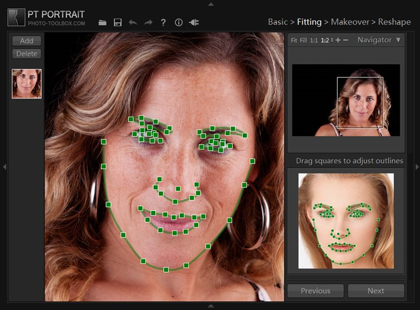Click the redo arrow icon
420x310 pixels.
pos(148,22)
